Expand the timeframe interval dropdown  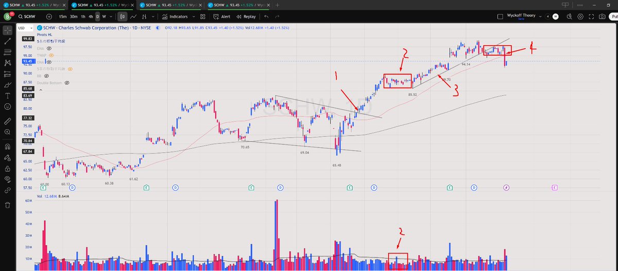111,16
